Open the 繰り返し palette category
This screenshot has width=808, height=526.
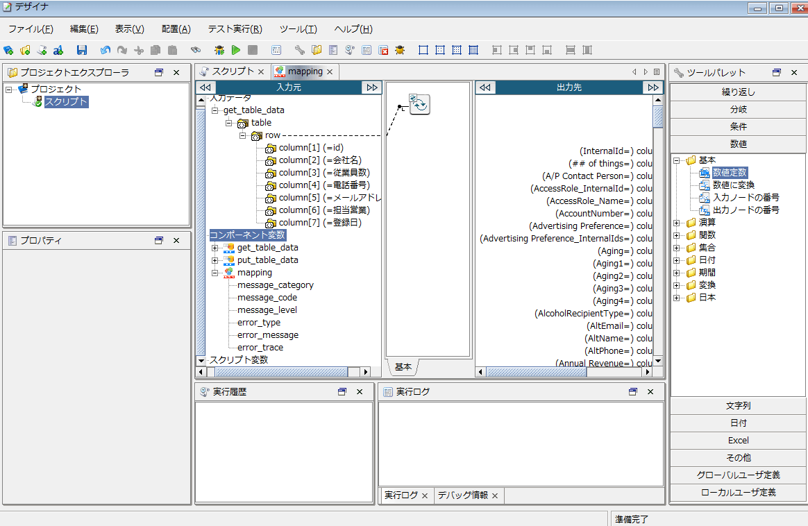[x=737, y=92]
